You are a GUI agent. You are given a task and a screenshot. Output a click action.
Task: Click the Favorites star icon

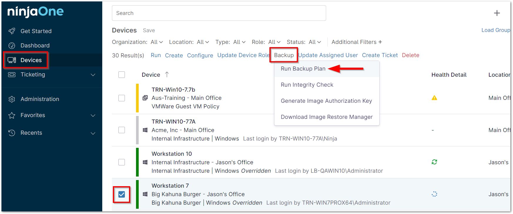point(12,115)
